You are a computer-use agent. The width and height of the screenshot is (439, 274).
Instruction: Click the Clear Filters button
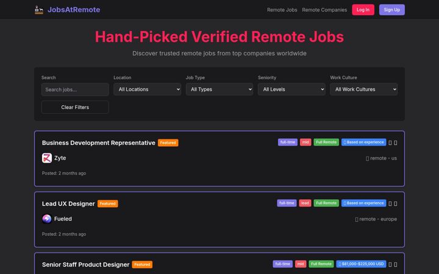pos(75,107)
